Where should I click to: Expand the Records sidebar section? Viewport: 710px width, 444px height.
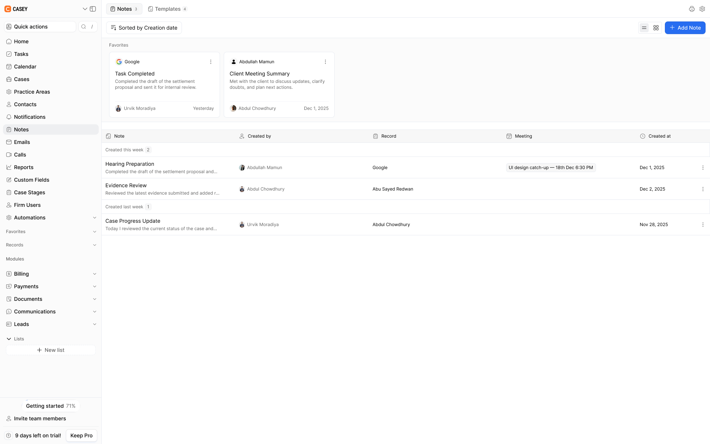[x=95, y=245]
